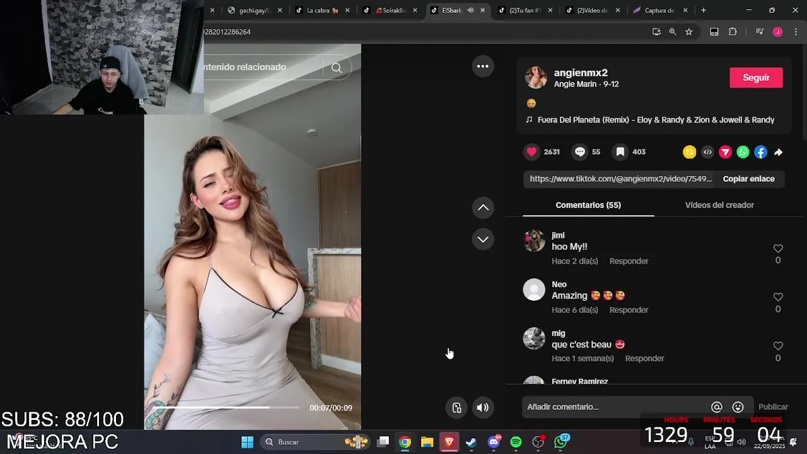Close the 'La cabra' browser tab
Image resolution: width=807 pixels, height=454 pixels.
[347, 10]
